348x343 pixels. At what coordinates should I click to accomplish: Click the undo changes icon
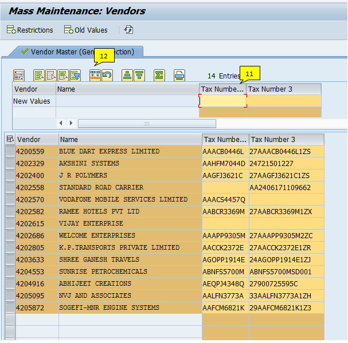[107, 75]
